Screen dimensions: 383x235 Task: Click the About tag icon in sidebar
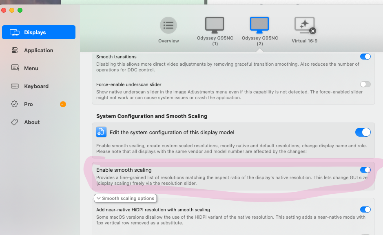(14, 122)
